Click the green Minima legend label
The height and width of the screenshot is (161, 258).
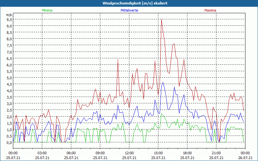tap(47, 10)
